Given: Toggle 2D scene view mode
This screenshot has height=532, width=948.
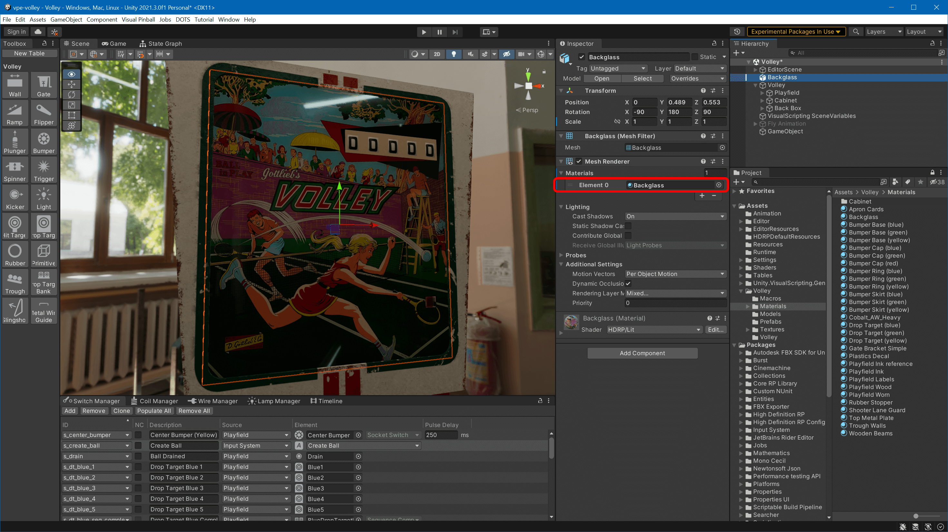Looking at the screenshot, I should [437, 54].
